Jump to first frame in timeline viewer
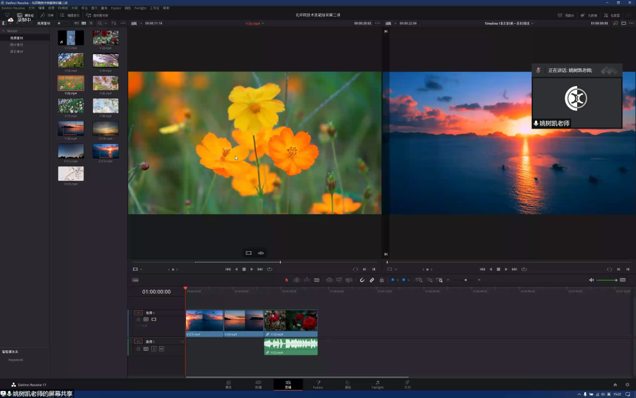Viewport: 636px width, 398px height. click(x=482, y=269)
